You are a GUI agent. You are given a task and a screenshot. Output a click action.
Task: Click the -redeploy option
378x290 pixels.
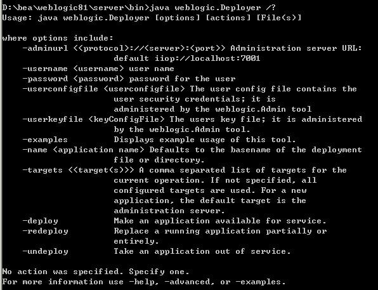[45, 231]
